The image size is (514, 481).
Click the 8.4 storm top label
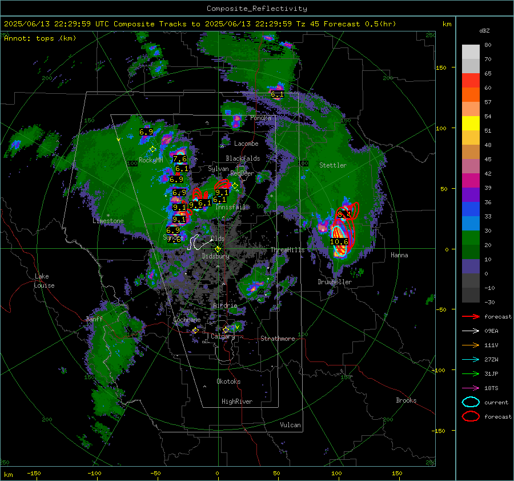(x=344, y=214)
